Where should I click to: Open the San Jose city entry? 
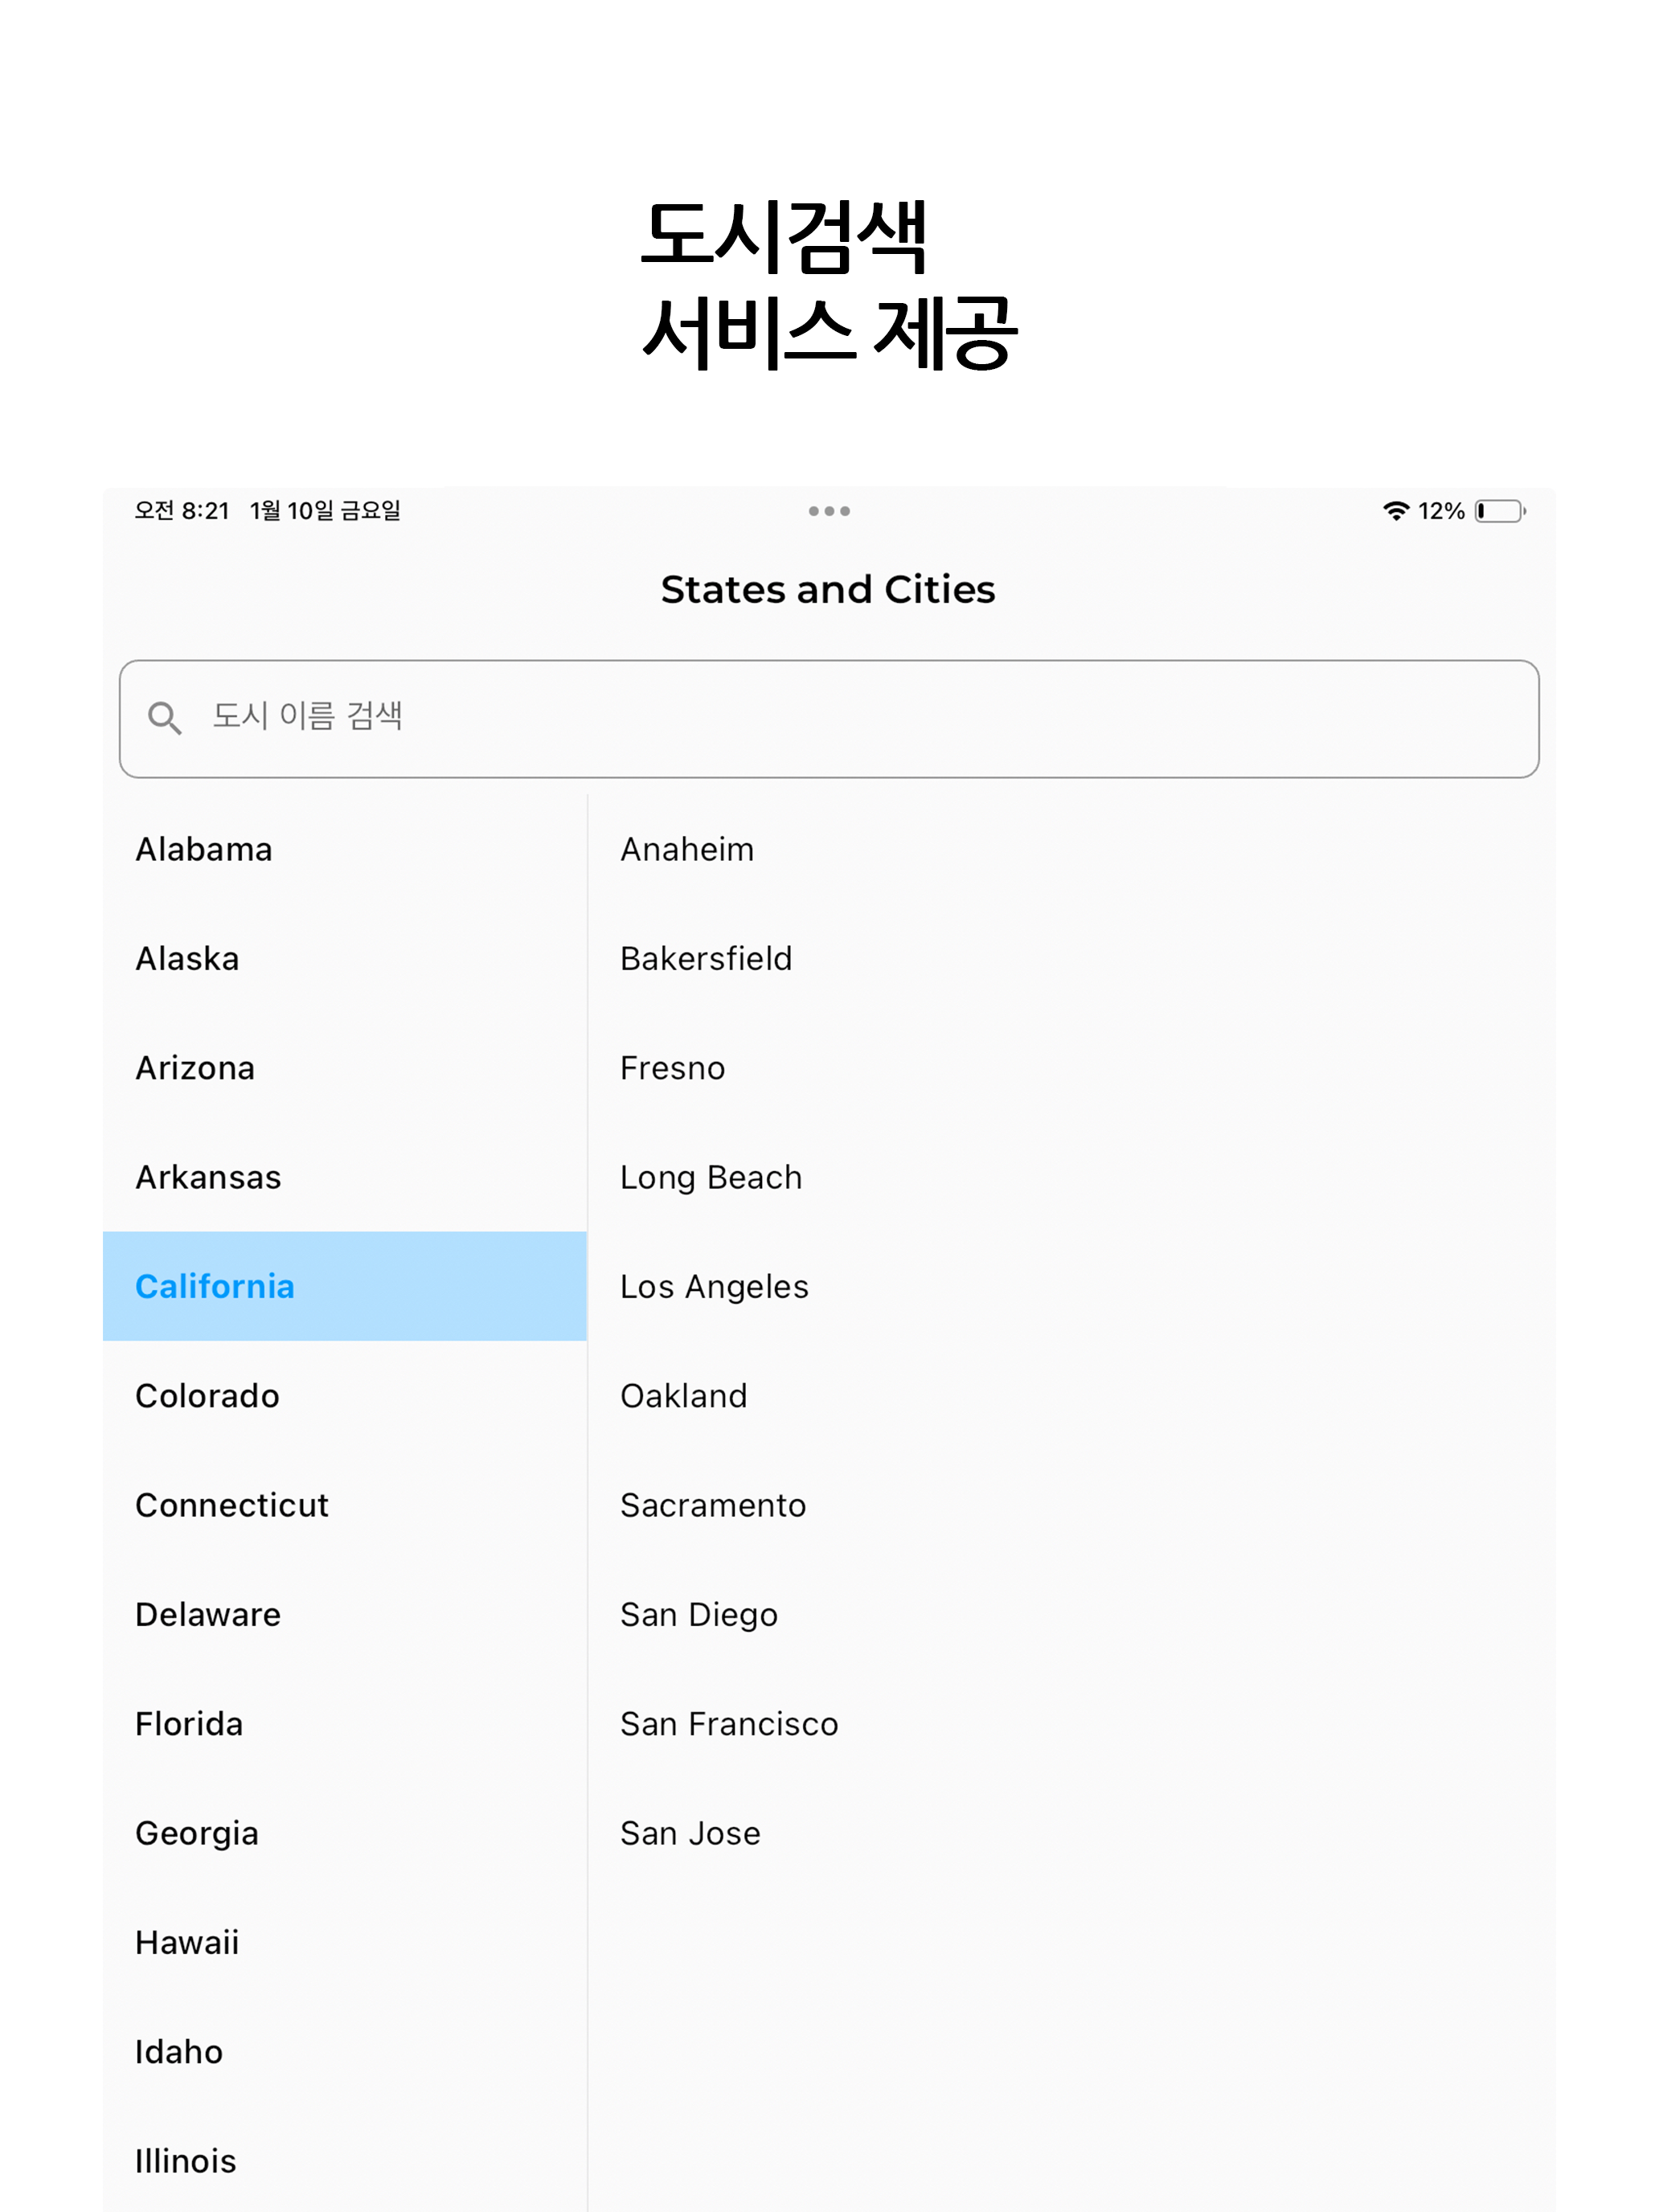(1072, 1833)
